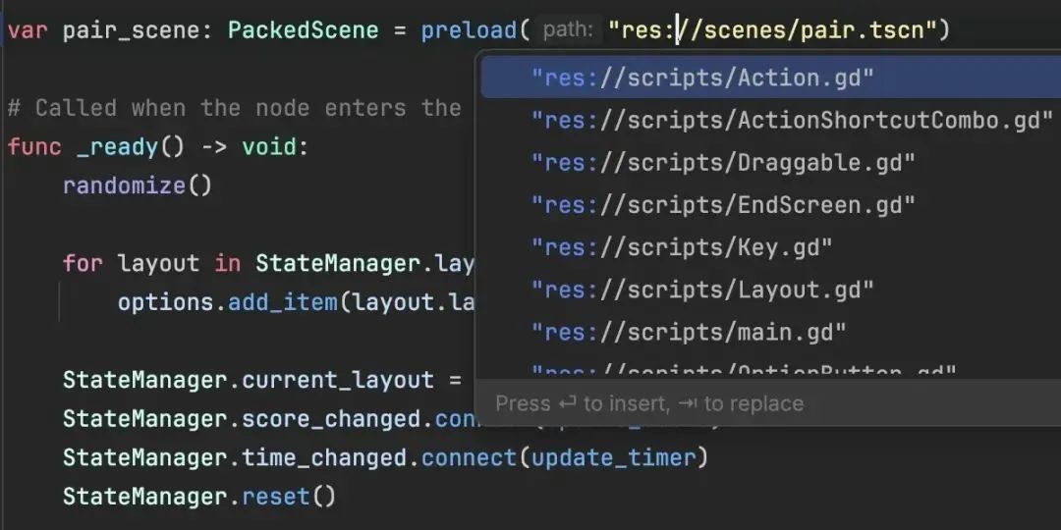Click the 'path:' parameter inlay hint
The image size is (1061, 530).
tap(568, 30)
